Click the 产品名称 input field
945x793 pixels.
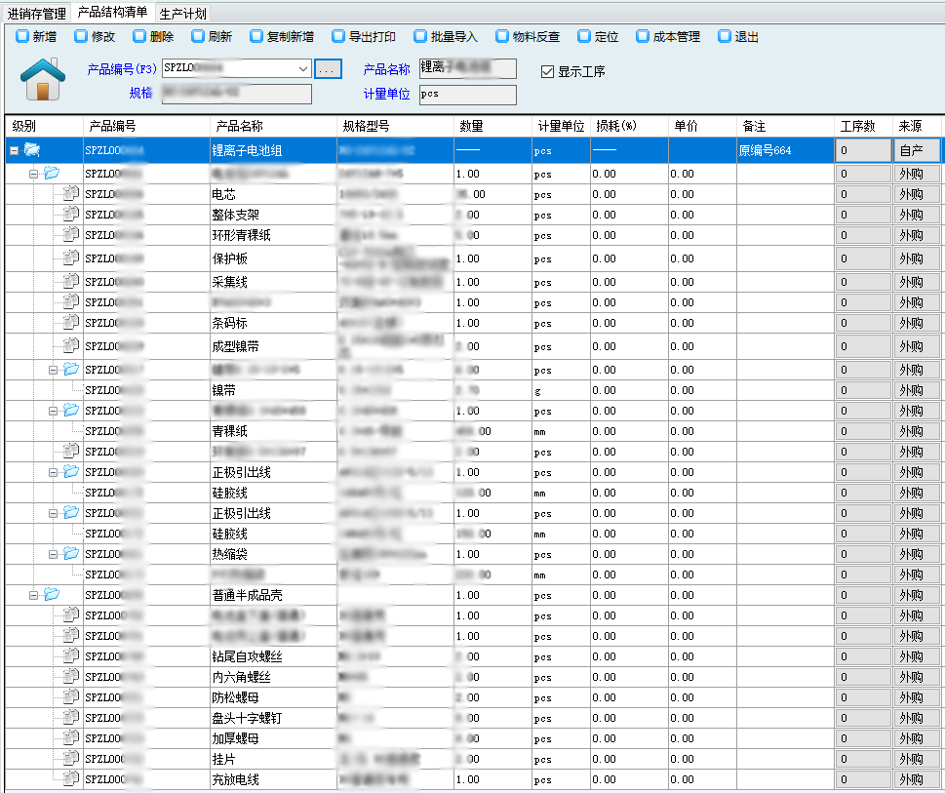[467, 69]
